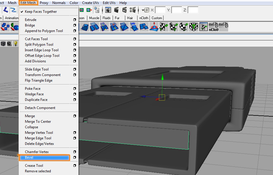273x175 pixels.
Task: Open the Extrude option box
Action: 75,20
